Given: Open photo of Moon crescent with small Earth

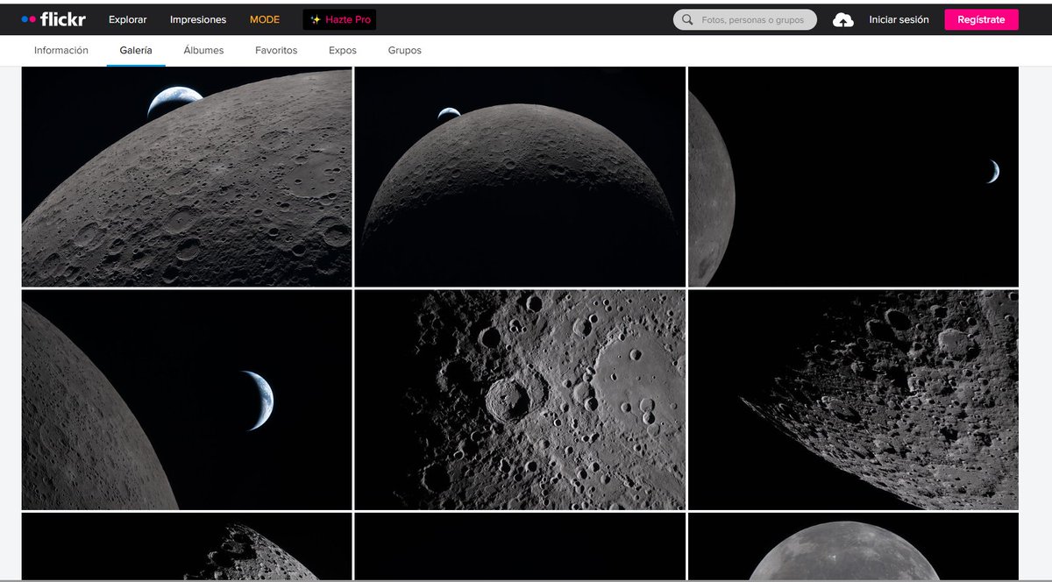Looking at the screenshot, I should (520, 176).
